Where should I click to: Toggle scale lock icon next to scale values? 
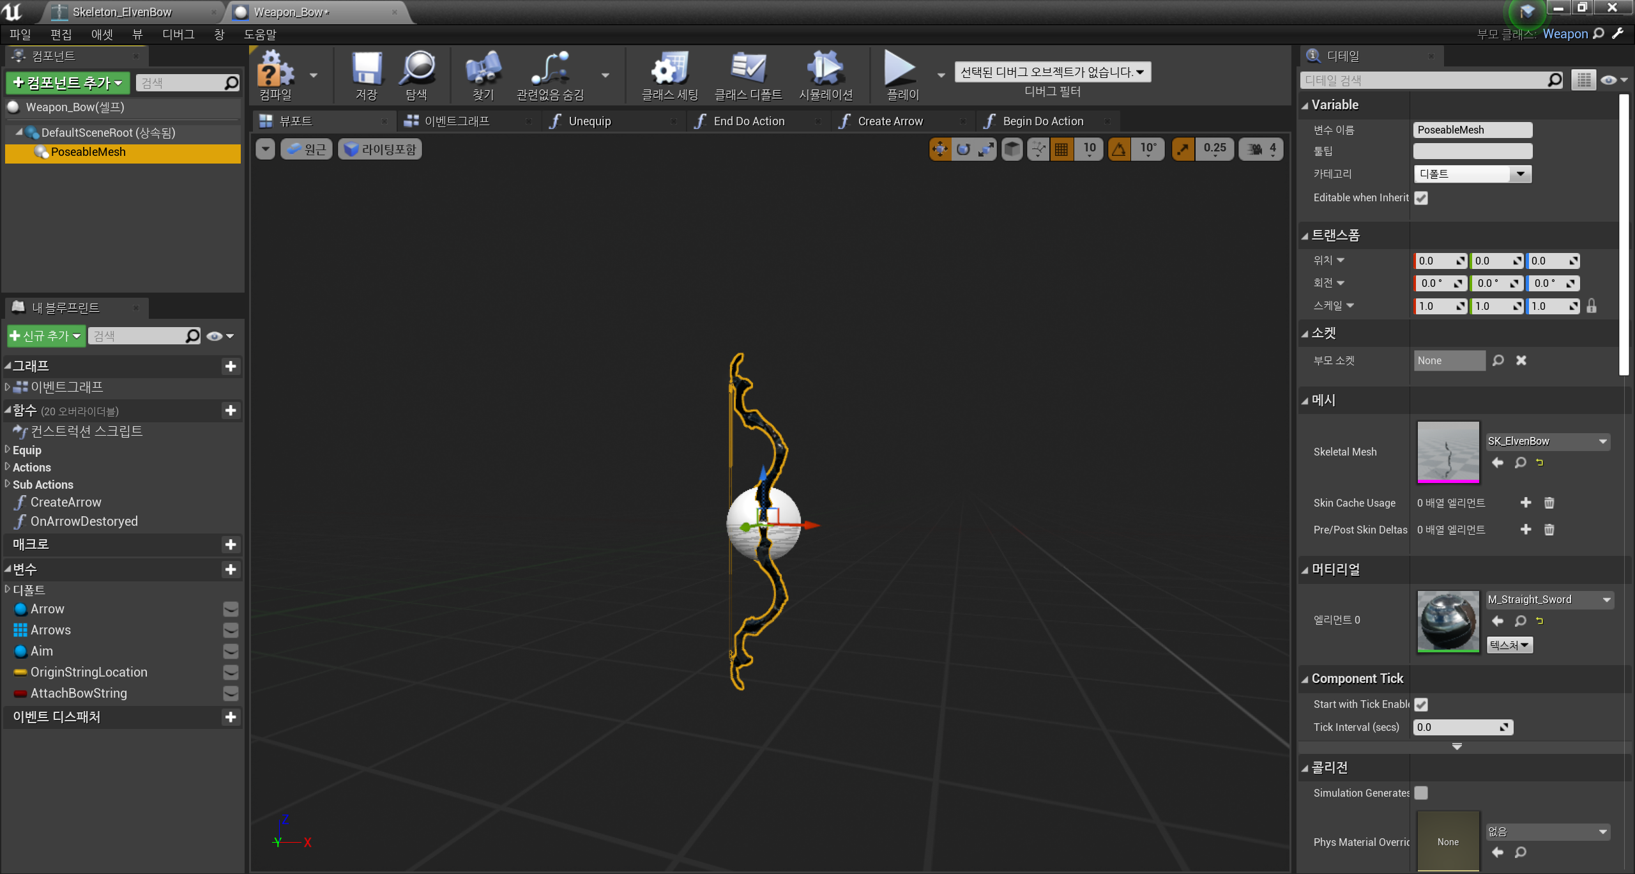tap(1592, 306)
